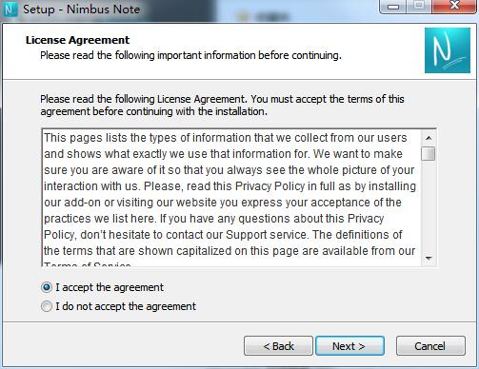Go to the previous step with Back
This screenshot has height=369, width=479.
click(278, 346)
